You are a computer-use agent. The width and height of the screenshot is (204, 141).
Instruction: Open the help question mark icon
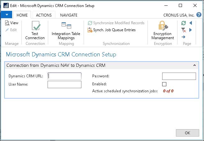[x=199, y=15]
